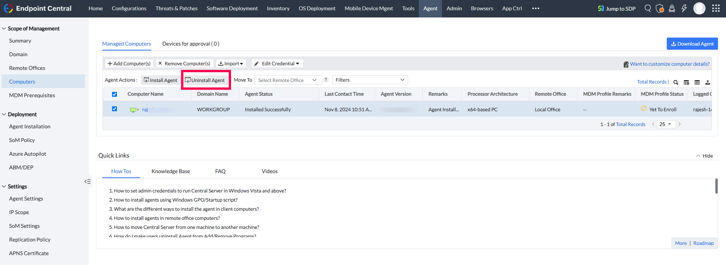Click the Yet To Enroll status icon
Viewport: 726px width, 265px height.
[644, 109]
